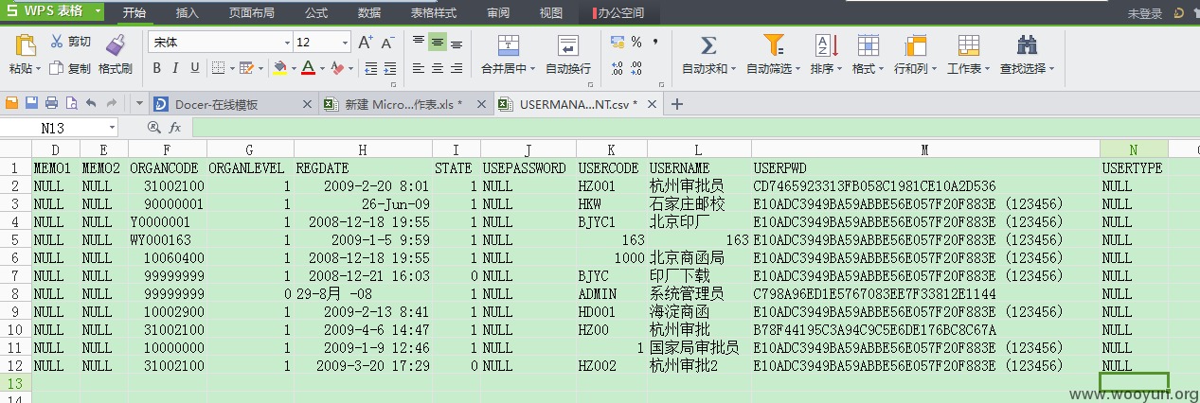
Task: Click AutoSum (自动求和) sigma icon
Action: tap(707, 45)
